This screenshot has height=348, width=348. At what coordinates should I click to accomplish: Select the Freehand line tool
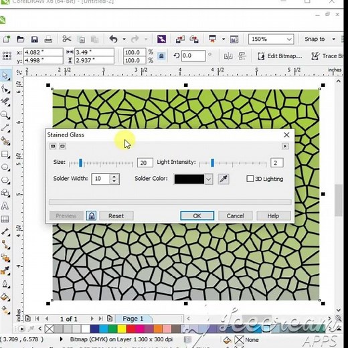click(x=5, y=128)
